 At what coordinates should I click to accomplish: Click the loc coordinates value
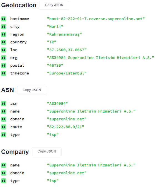coord(67,50)
